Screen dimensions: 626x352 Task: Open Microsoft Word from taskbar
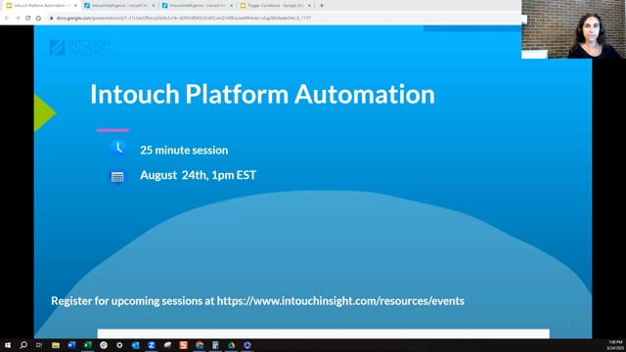click(71, 345)
